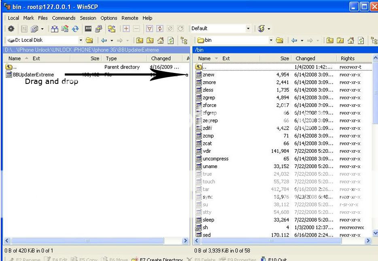Screen dimensions: 378x261
Task: Click the Unselect Files minus icon
Action: 136,29
